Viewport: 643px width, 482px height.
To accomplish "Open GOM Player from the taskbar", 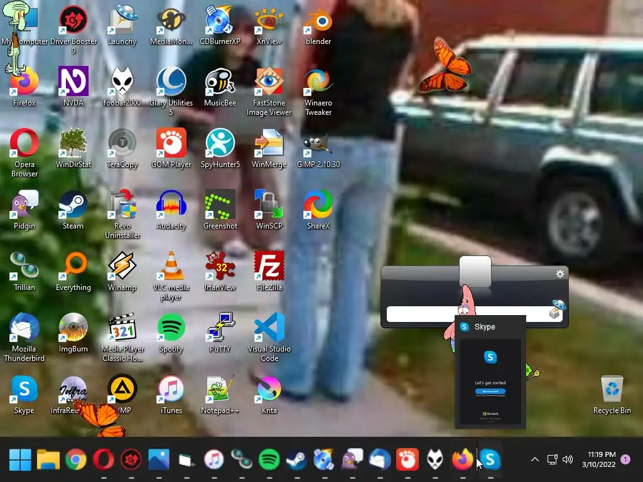I will click(x=408, y=459).
